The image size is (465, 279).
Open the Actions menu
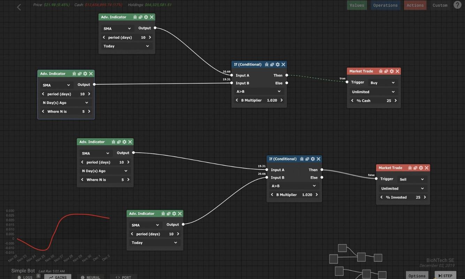click(415, 5)
